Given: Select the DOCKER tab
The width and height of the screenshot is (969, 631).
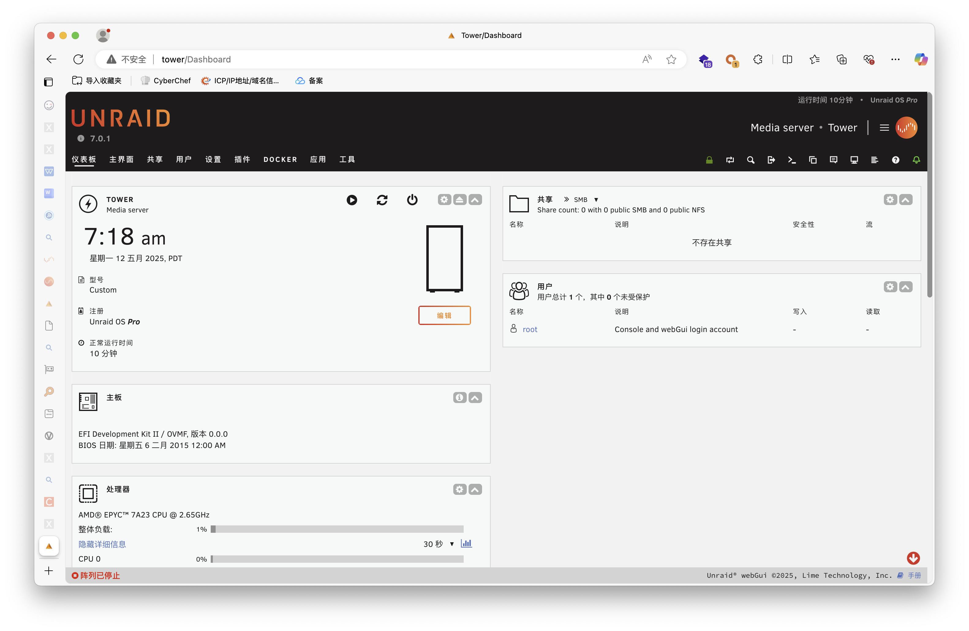Looking at the screenshot, I should click(x=280, y=159).
